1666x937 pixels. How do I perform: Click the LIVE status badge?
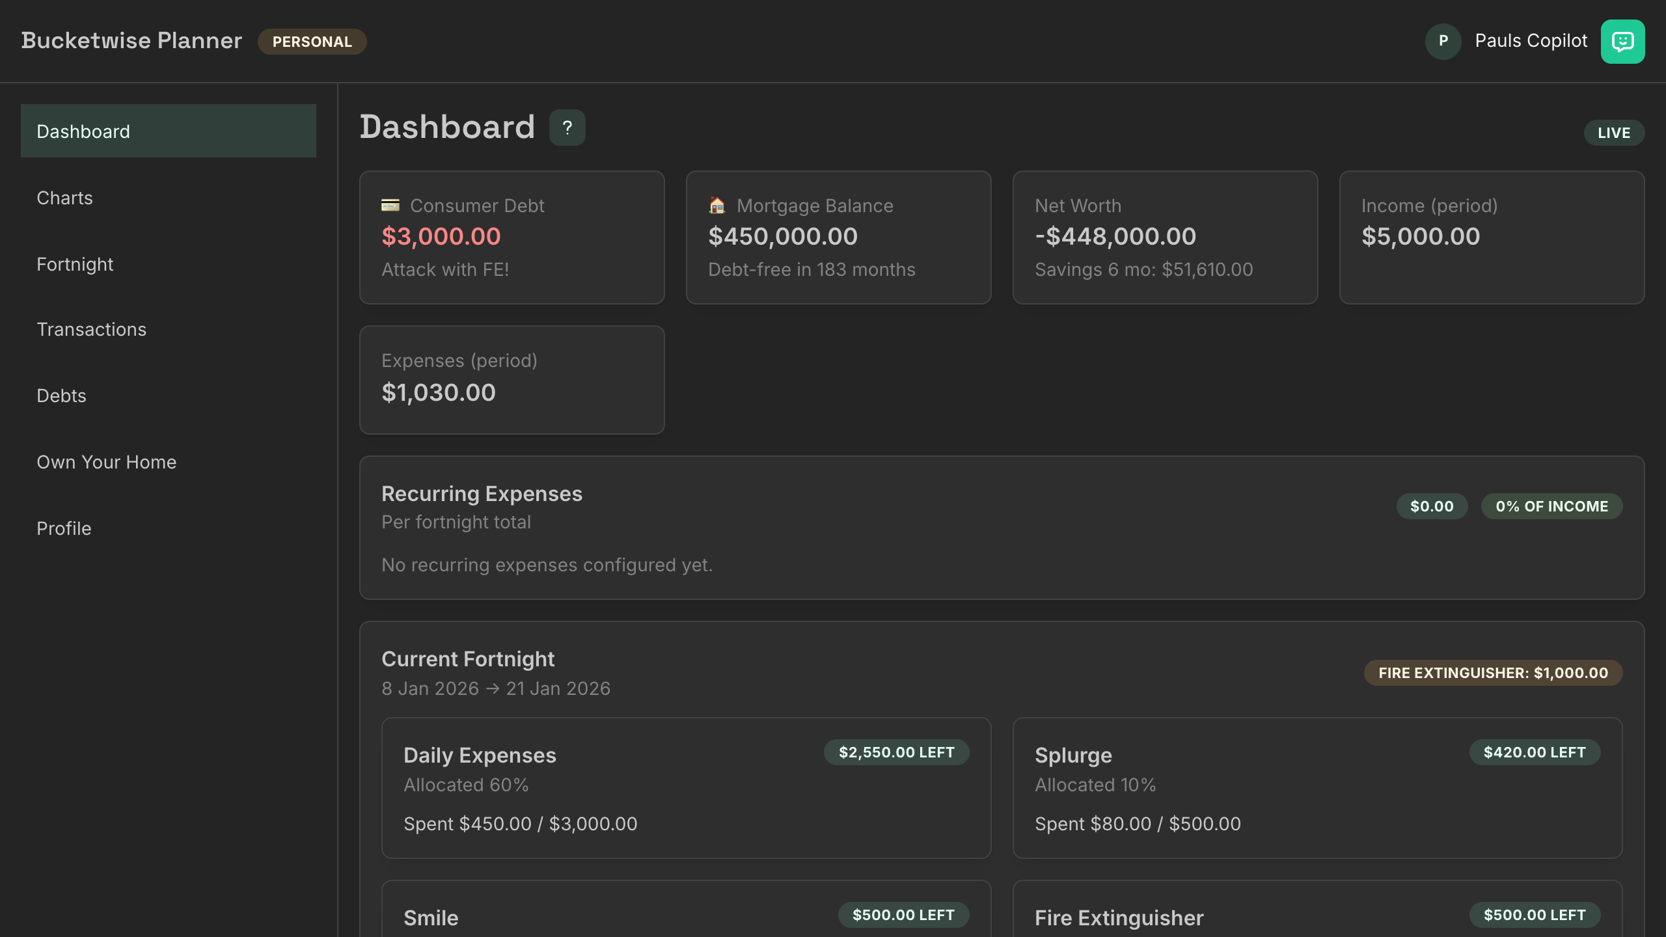coord(1614,133)
